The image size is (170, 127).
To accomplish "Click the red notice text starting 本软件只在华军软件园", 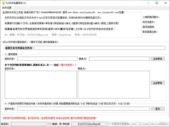I will click(50, 118).
